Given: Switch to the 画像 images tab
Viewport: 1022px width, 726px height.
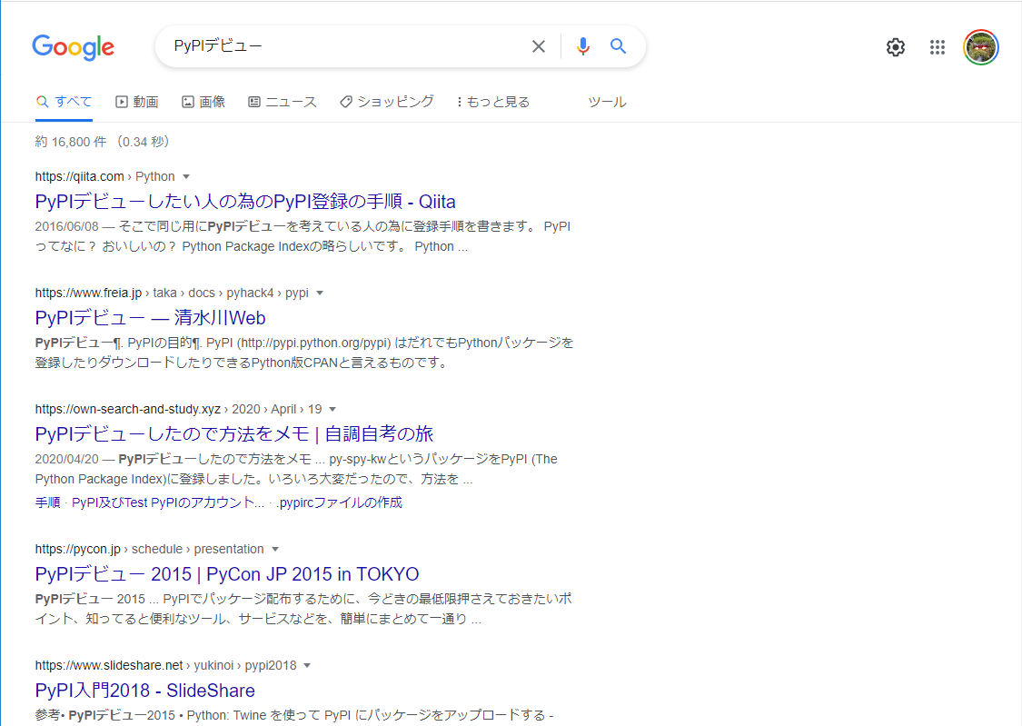Looking at the screenshot, I should [x=203, y=102].
